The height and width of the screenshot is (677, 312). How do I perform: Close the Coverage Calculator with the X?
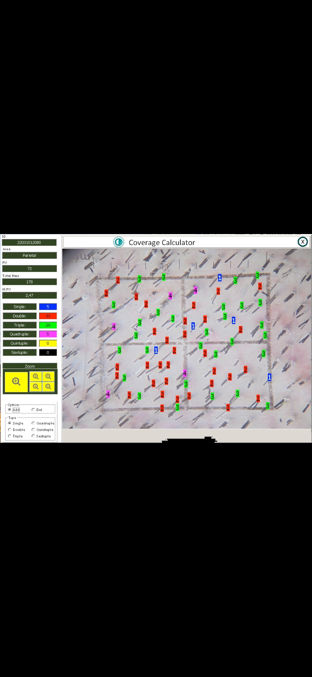click(302, 242)
